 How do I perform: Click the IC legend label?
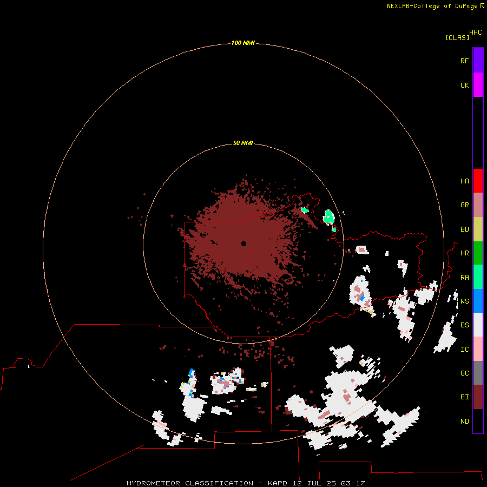(x=464, y=349)
